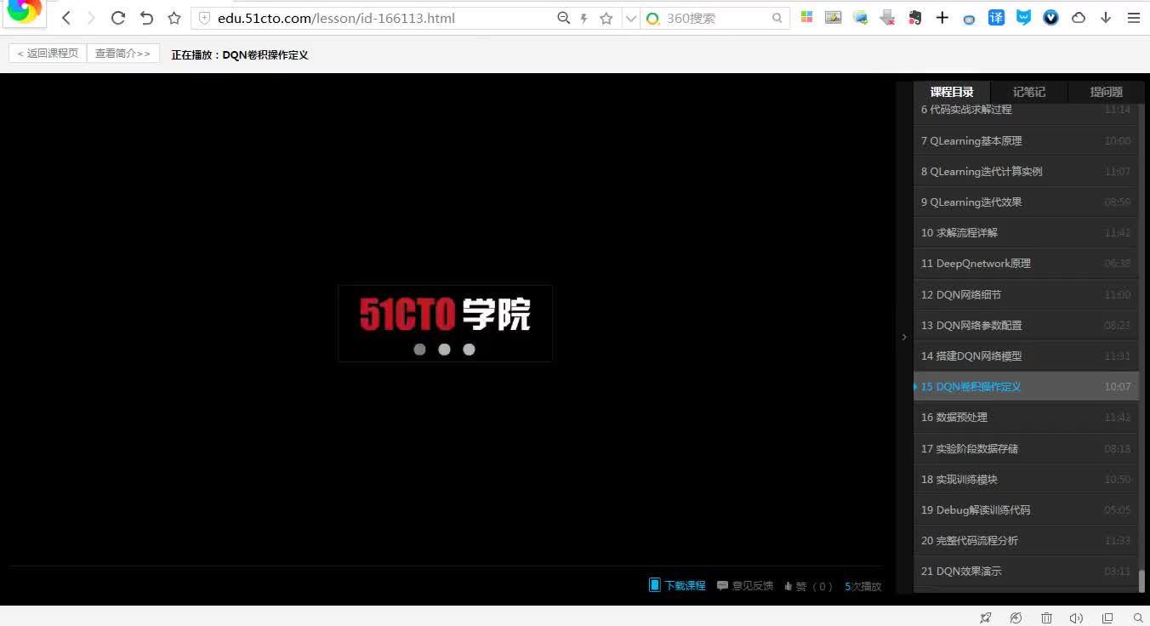Click the undo/restore closed tab icon
The image size is (1150, 626).
pos(146,18)
